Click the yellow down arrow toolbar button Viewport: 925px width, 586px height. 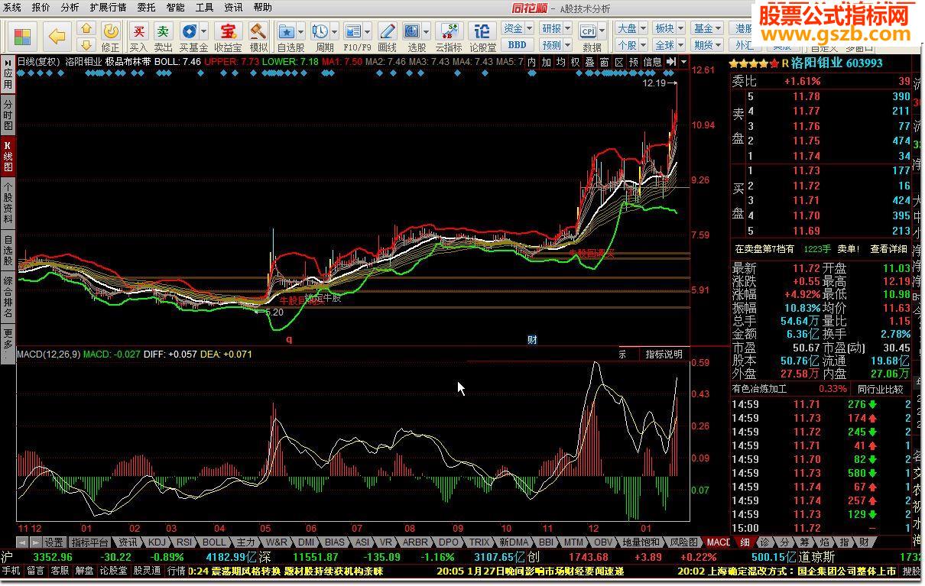coord(86,44)
